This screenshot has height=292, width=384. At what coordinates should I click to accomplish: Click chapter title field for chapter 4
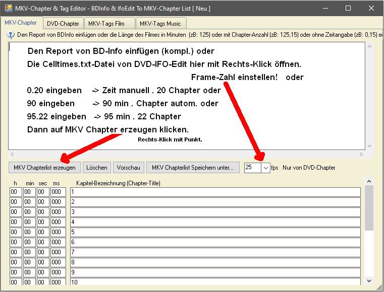coord(215,222)
